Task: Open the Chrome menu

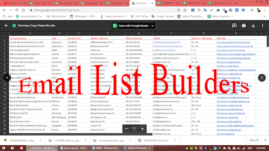Action: (x=265, y=10)
